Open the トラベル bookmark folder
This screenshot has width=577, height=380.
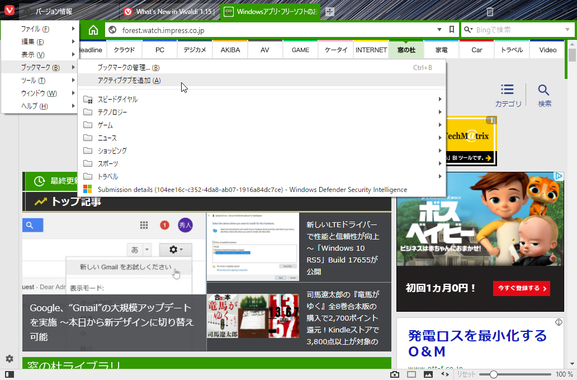pyautogui.click(x=262, y=176)
